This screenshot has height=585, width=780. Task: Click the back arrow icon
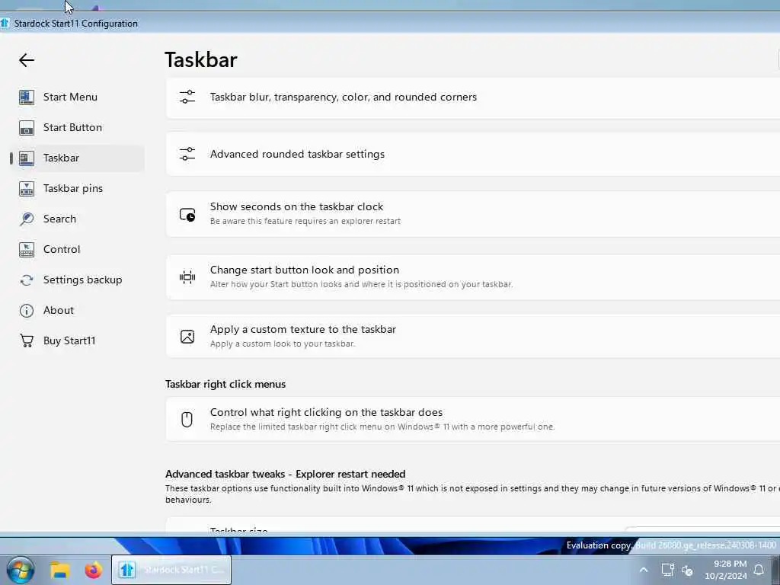coord(27,60)
